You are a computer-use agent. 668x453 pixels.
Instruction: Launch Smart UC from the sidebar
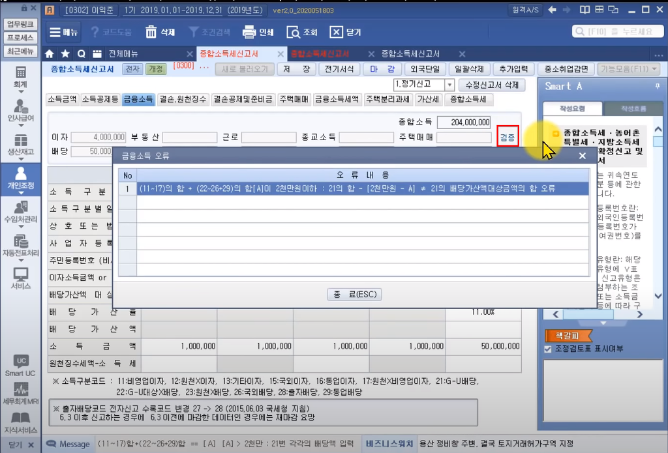click(20, 366)
